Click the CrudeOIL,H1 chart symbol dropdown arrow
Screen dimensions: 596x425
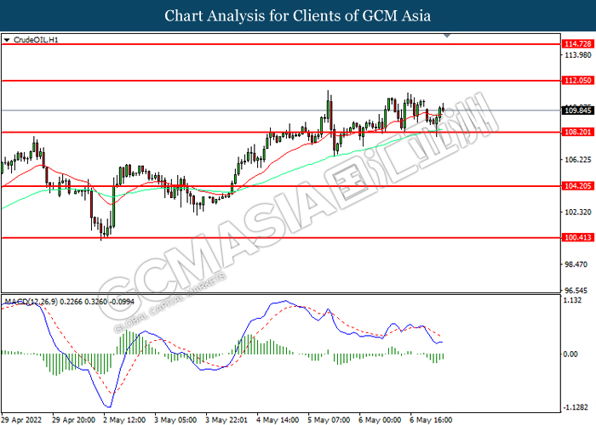(x=7, y=40)
